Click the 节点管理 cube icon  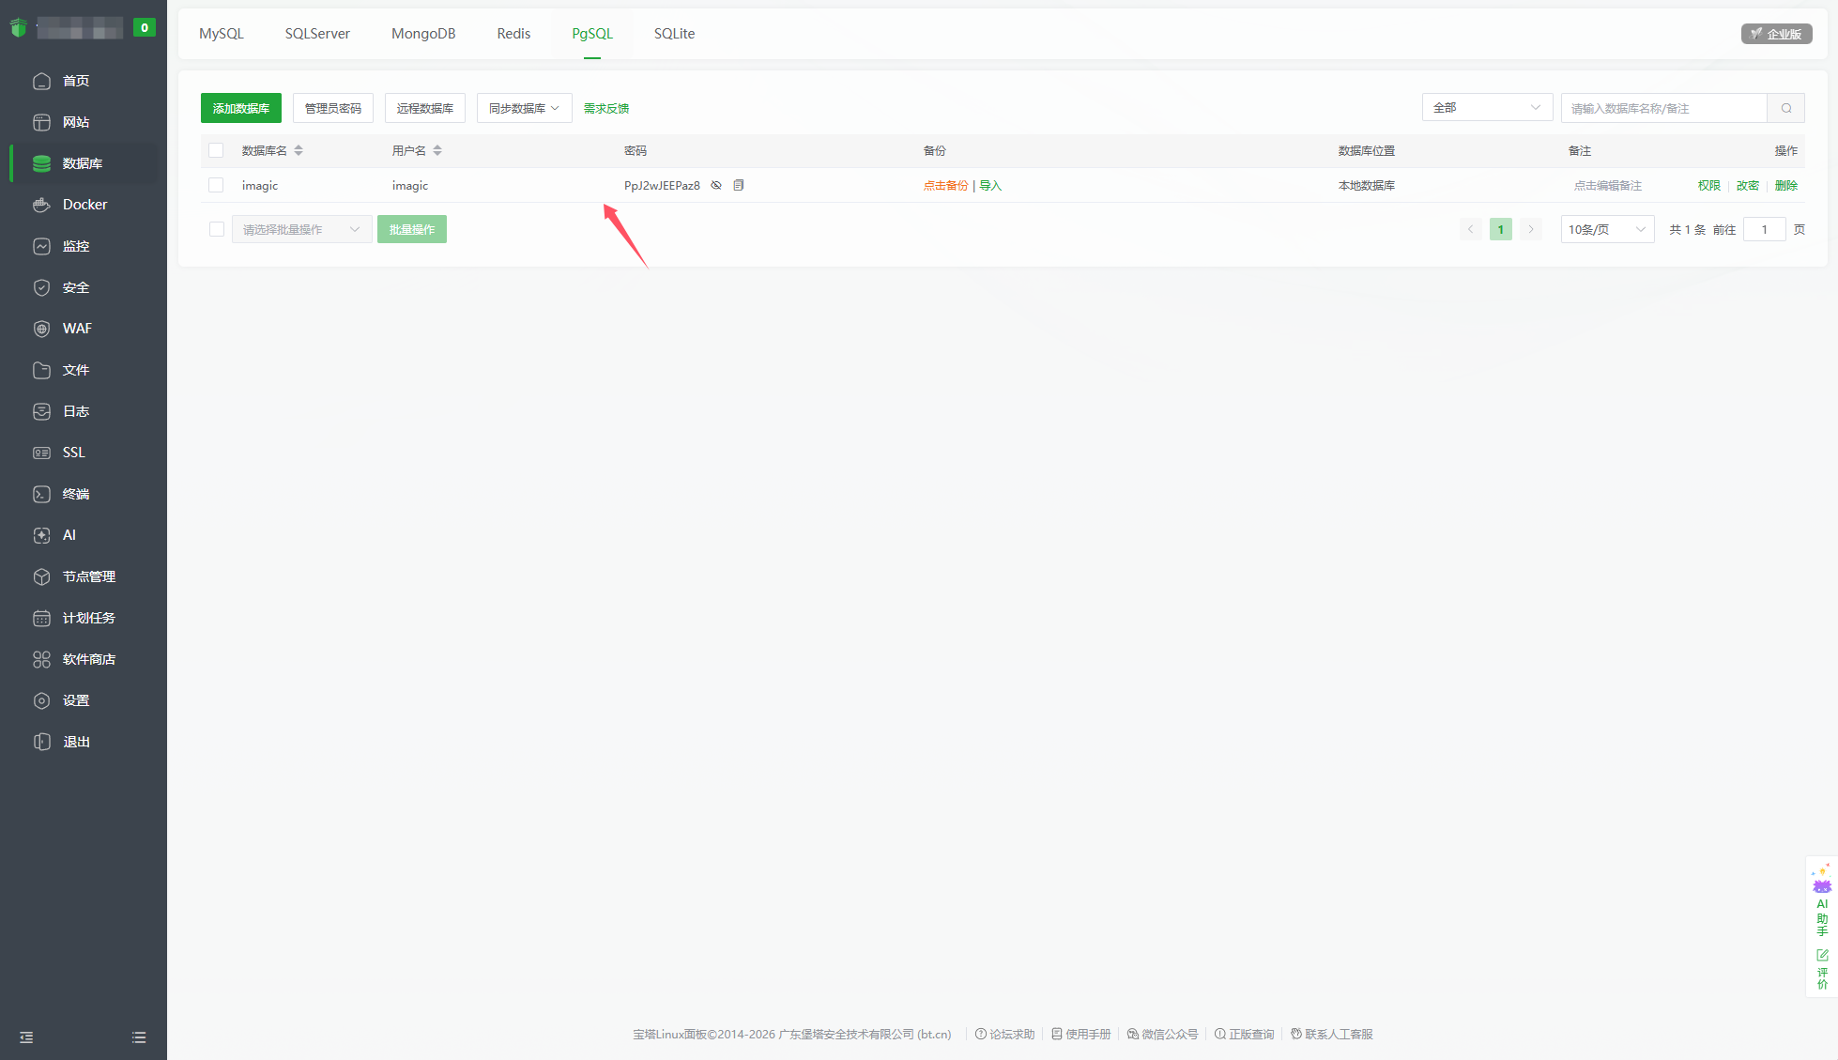(41, 576)
